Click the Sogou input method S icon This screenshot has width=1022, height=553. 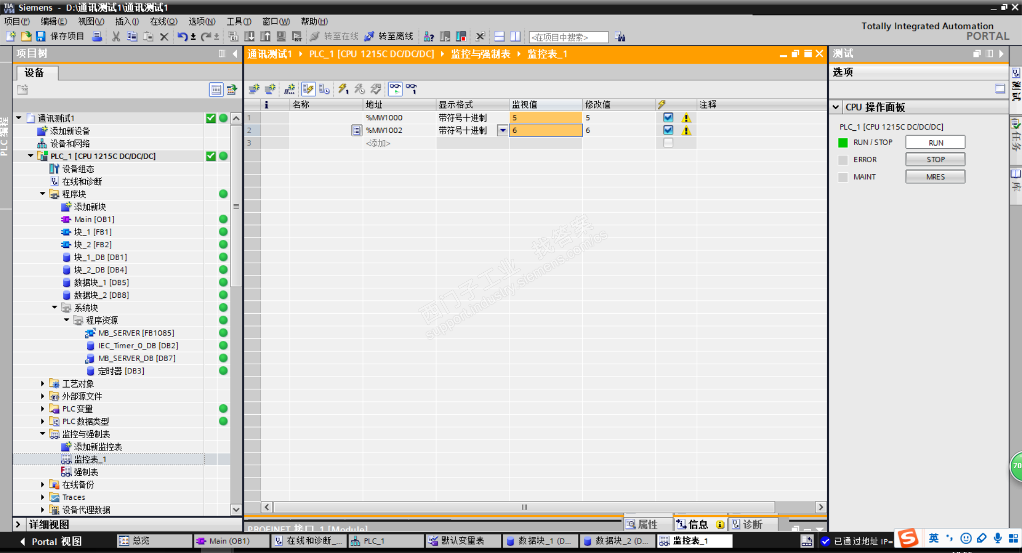click(x=908, y=539)
